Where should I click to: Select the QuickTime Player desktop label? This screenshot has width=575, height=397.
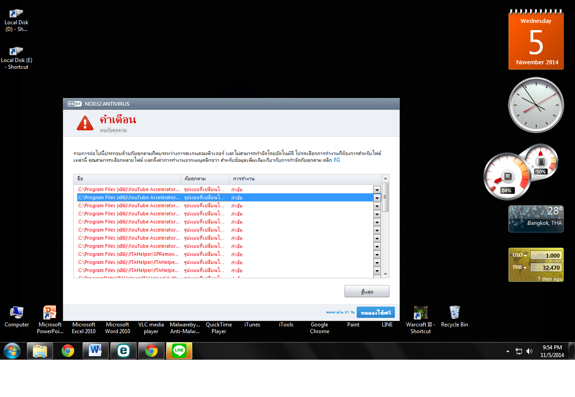pos(219,328)
